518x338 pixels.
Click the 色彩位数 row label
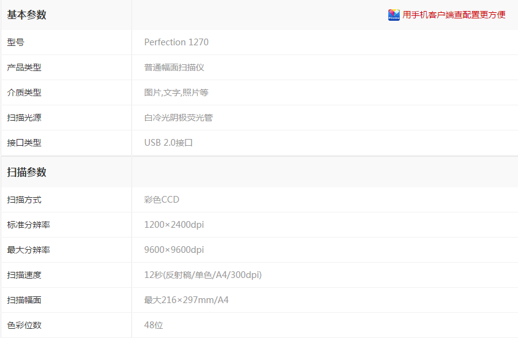tap(24, 325)
